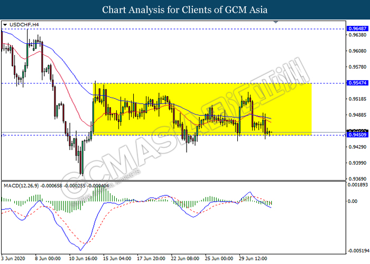
Task: Click the chart shift triangle marker at top
Action: point(275,22)
